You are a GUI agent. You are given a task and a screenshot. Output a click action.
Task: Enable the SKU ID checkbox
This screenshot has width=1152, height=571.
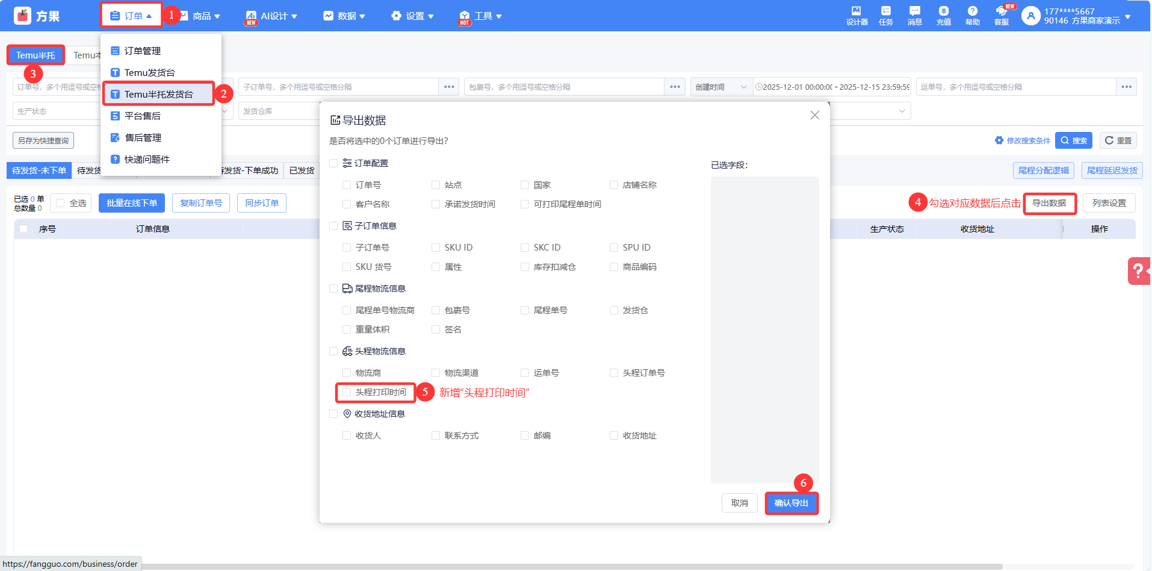pyautogui.click(x=436, y=248)
